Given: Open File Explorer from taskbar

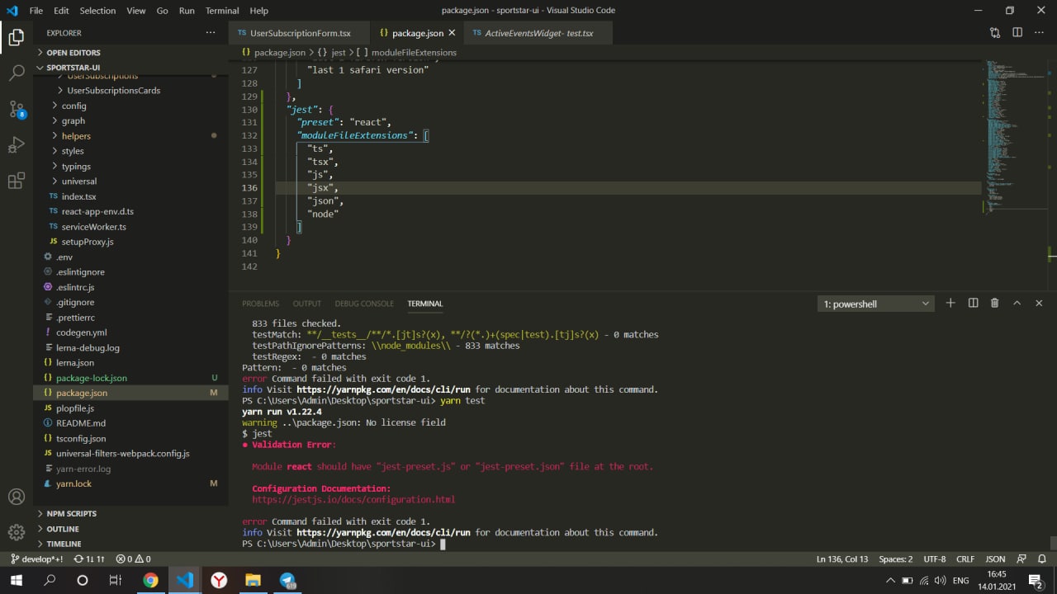Looking at the screenshot, I should click(x=253, y=580).
